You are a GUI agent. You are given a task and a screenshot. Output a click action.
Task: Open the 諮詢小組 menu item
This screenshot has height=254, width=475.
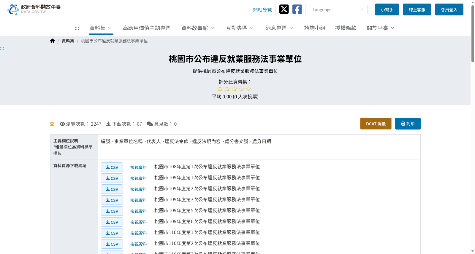click(x=315, y=28)
